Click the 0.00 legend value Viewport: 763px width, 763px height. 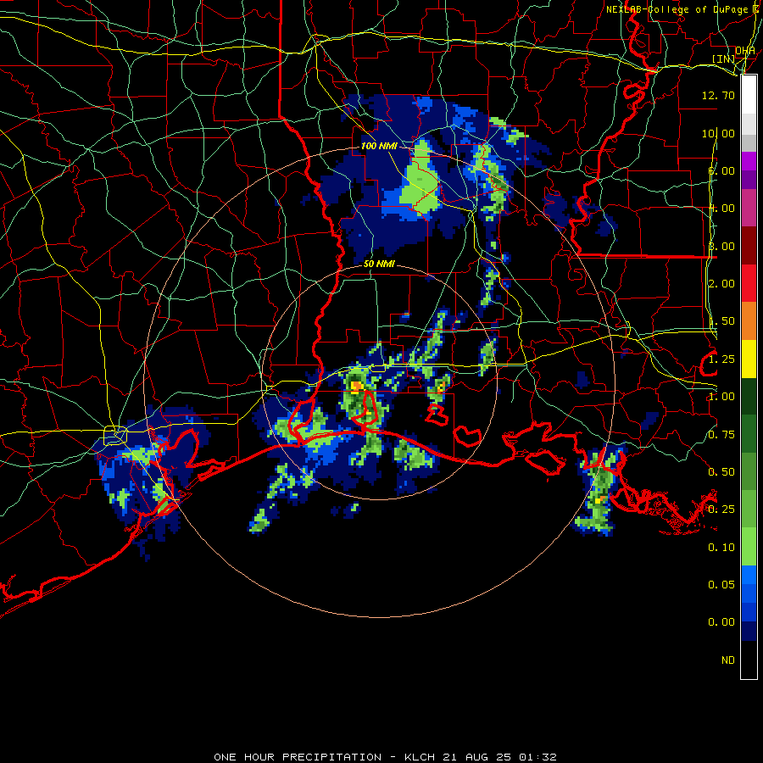coord(721,622)
